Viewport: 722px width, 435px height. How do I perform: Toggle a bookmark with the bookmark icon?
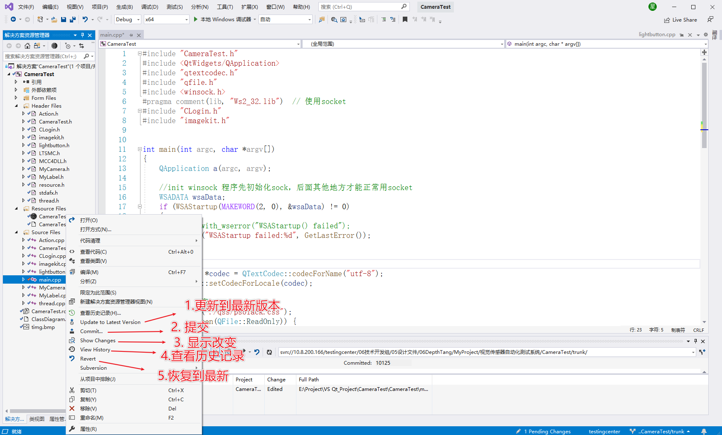[x=405, y=19]
